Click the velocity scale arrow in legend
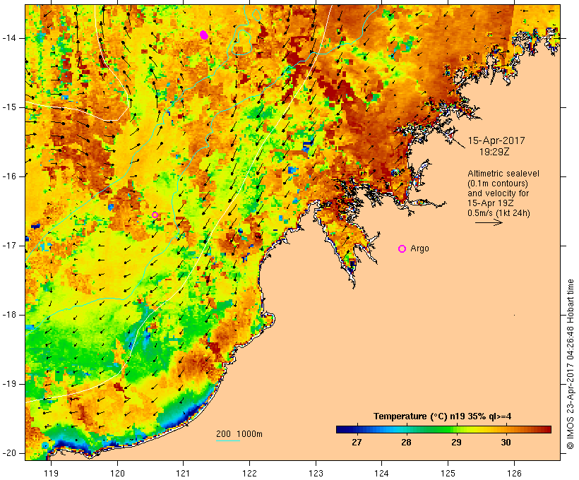 pyautogui.click(x=489, y=222)
